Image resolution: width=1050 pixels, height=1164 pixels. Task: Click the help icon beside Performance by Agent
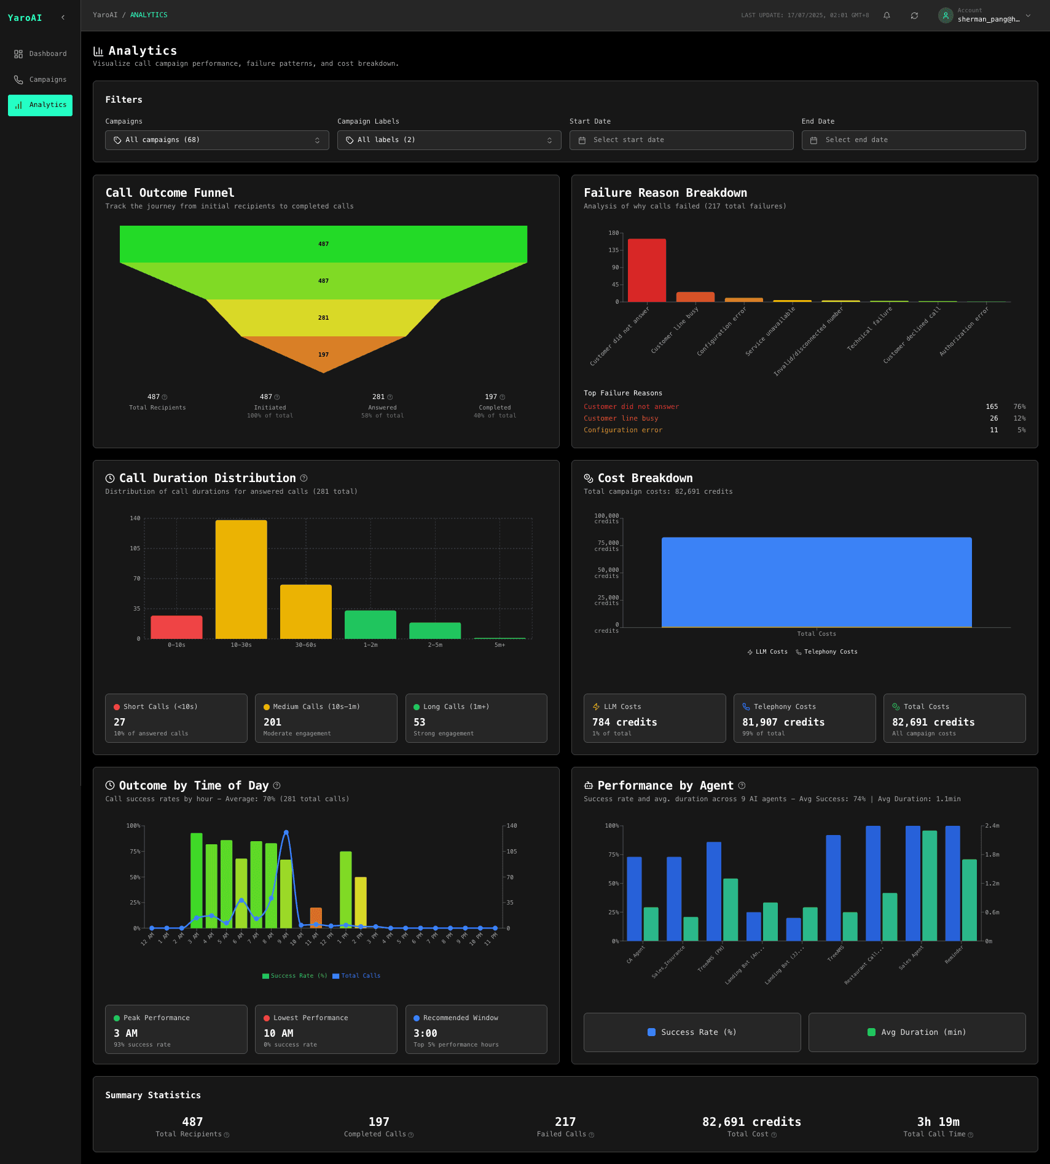click(742, 786)
